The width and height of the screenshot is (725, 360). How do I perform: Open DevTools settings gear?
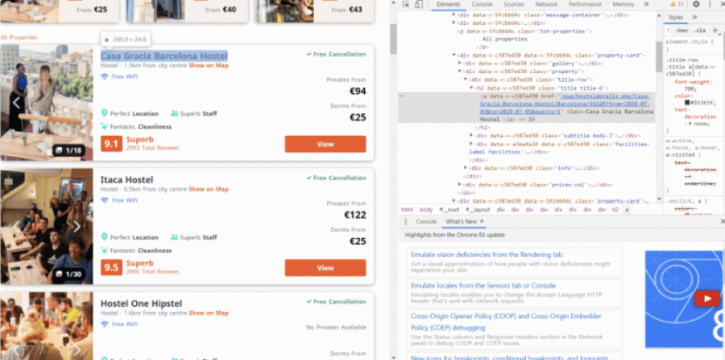696,5
